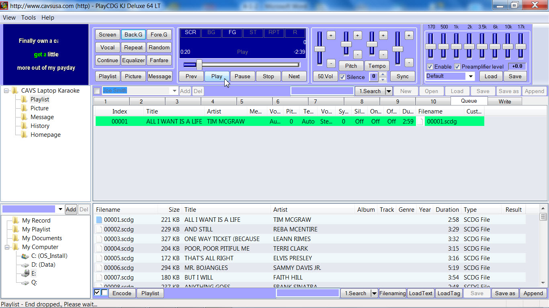
Task: Select the Picture folder in upper tree
Action: (39, 108)
